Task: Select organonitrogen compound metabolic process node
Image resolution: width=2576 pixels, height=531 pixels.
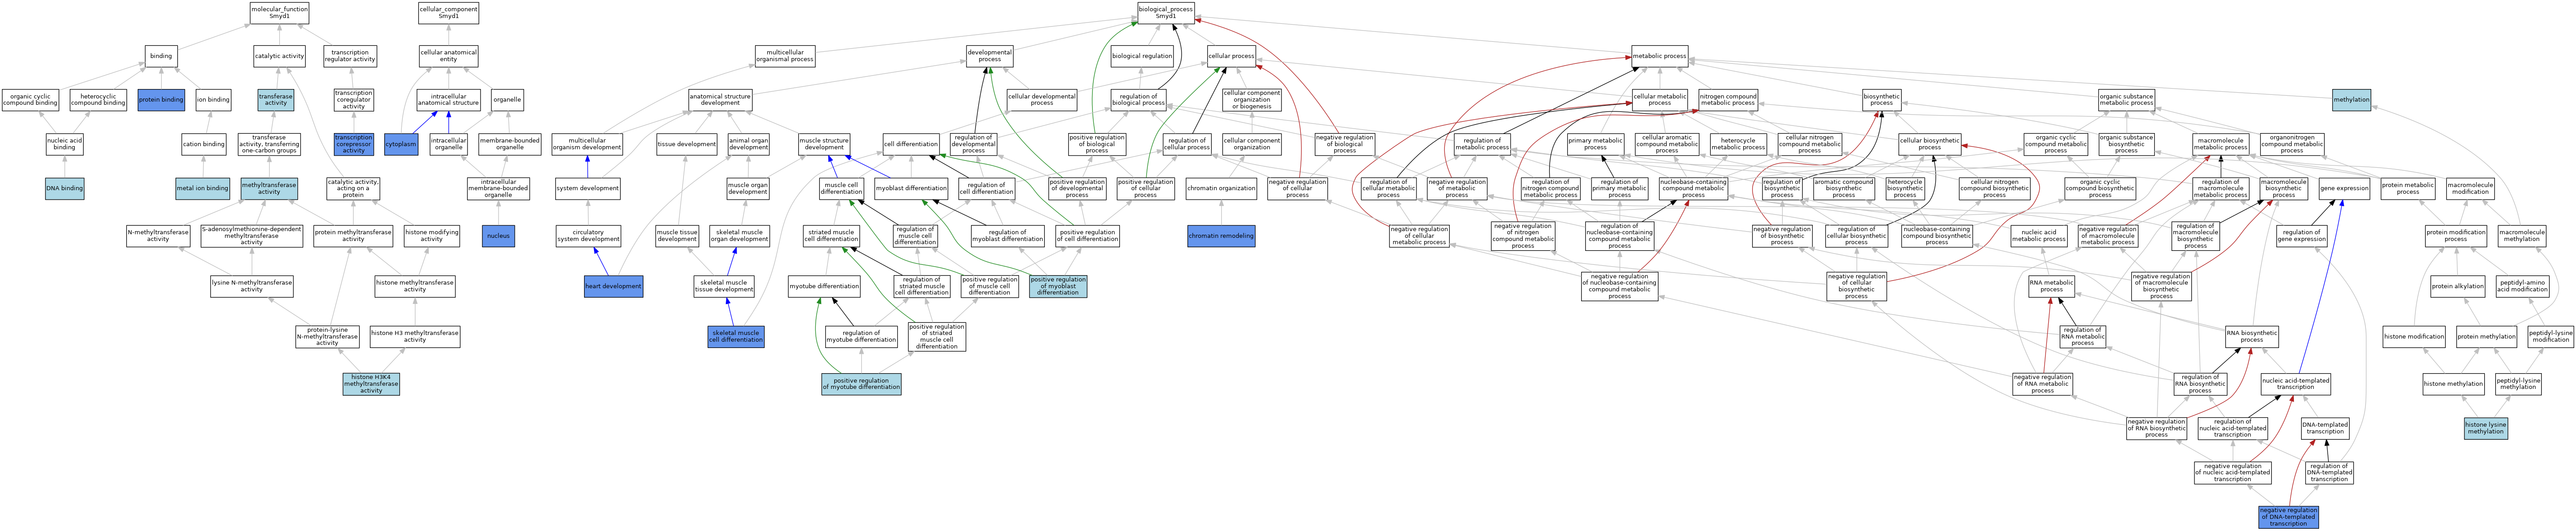Action: [2292, 144]
